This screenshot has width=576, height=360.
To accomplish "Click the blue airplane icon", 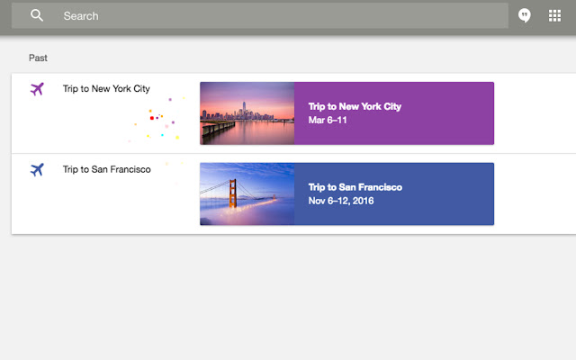I will [x=37, y=169].
